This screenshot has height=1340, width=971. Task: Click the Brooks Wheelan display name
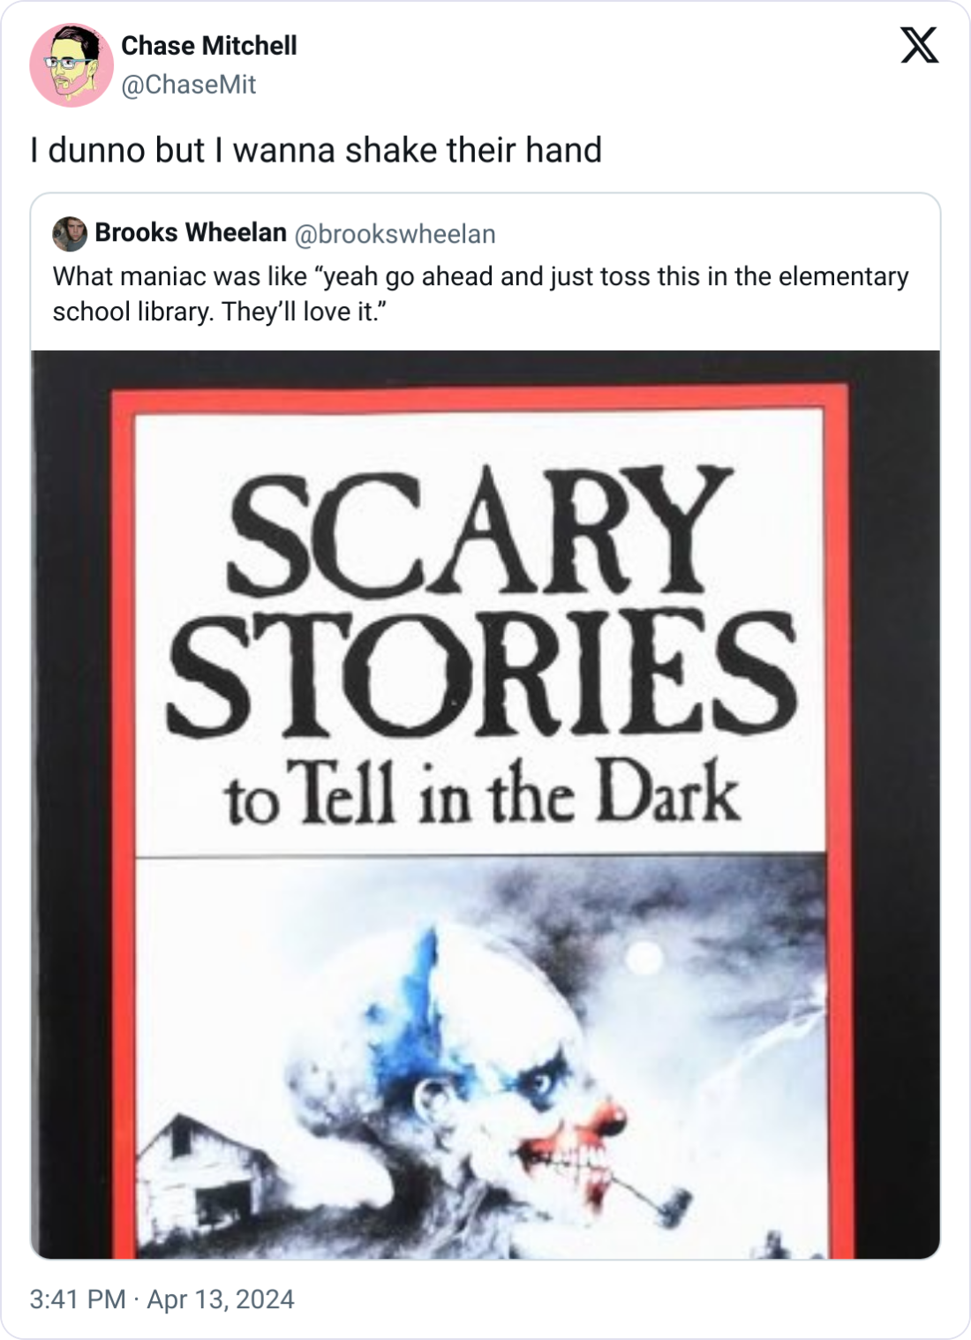(191, 233)
